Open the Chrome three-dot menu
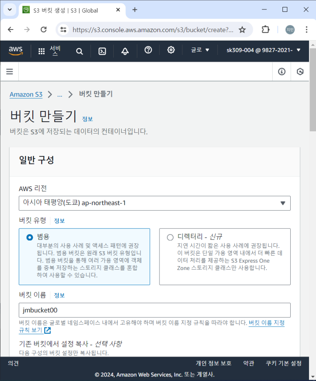Screen dimensions: 316x381 click(x=307, y=29)
